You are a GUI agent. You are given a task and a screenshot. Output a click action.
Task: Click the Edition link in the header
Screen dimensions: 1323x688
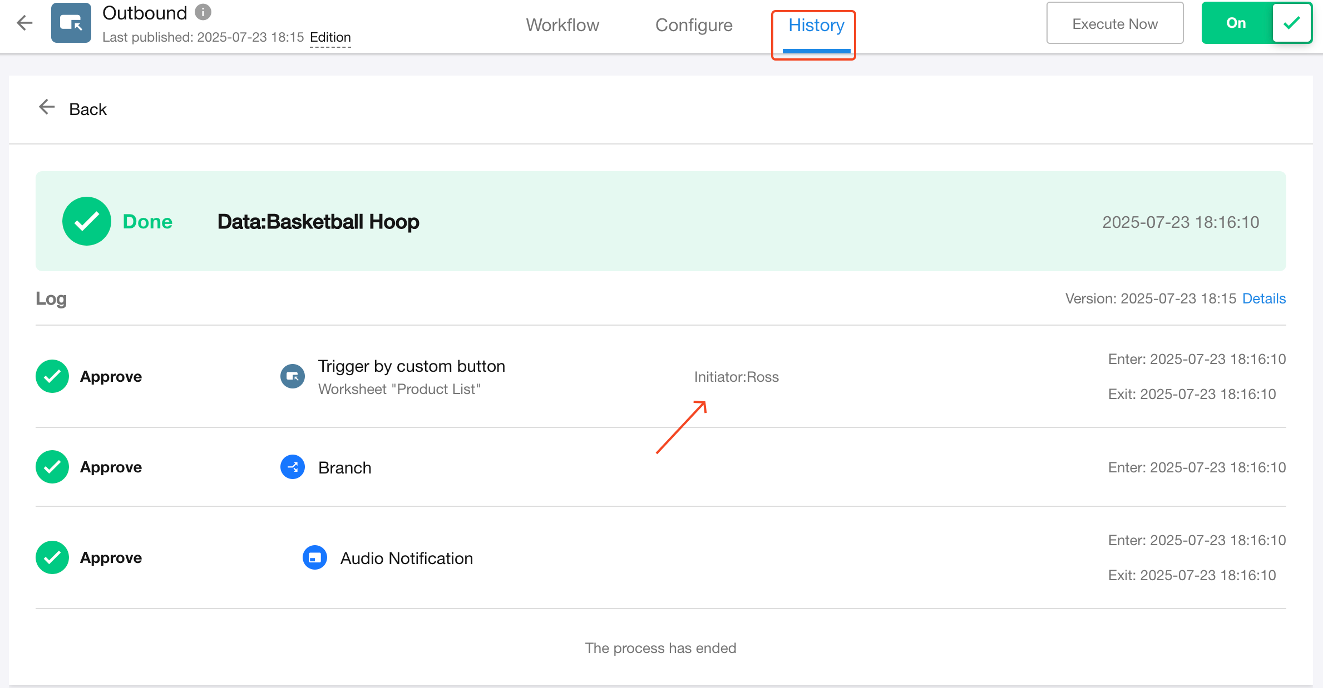pyautogui.click(x=330, y=37)
